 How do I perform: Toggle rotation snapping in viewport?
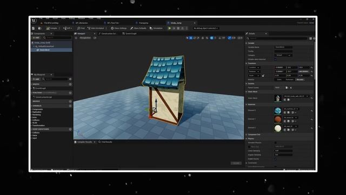point(220,38)
